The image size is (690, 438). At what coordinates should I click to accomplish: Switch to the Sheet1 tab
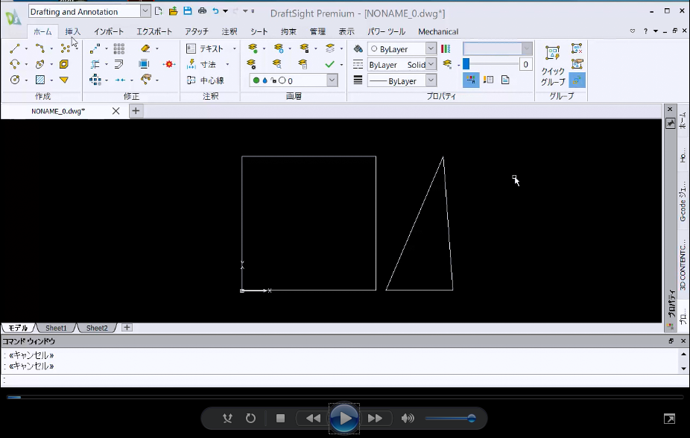pyautogui.click(x=56, y=328)
